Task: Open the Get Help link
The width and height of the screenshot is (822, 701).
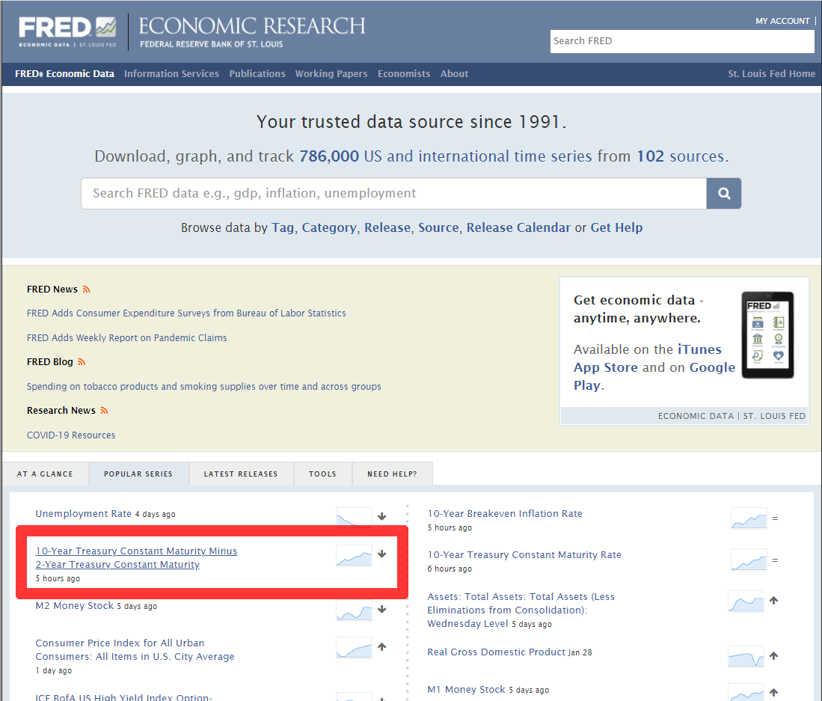Action: [x=616, y=228]
